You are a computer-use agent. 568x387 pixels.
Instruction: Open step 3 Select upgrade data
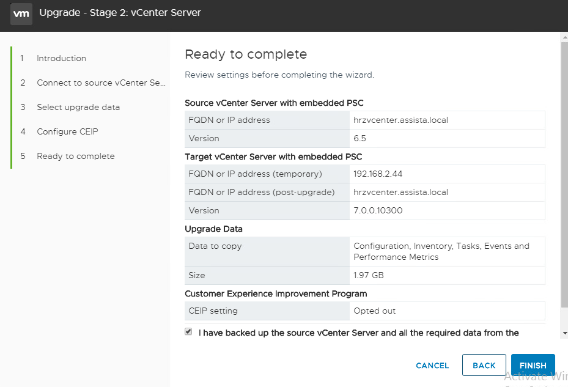pyautogui.click(x=78, y=107)
